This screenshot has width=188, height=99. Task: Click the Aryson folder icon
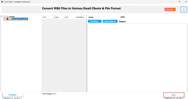8,17
